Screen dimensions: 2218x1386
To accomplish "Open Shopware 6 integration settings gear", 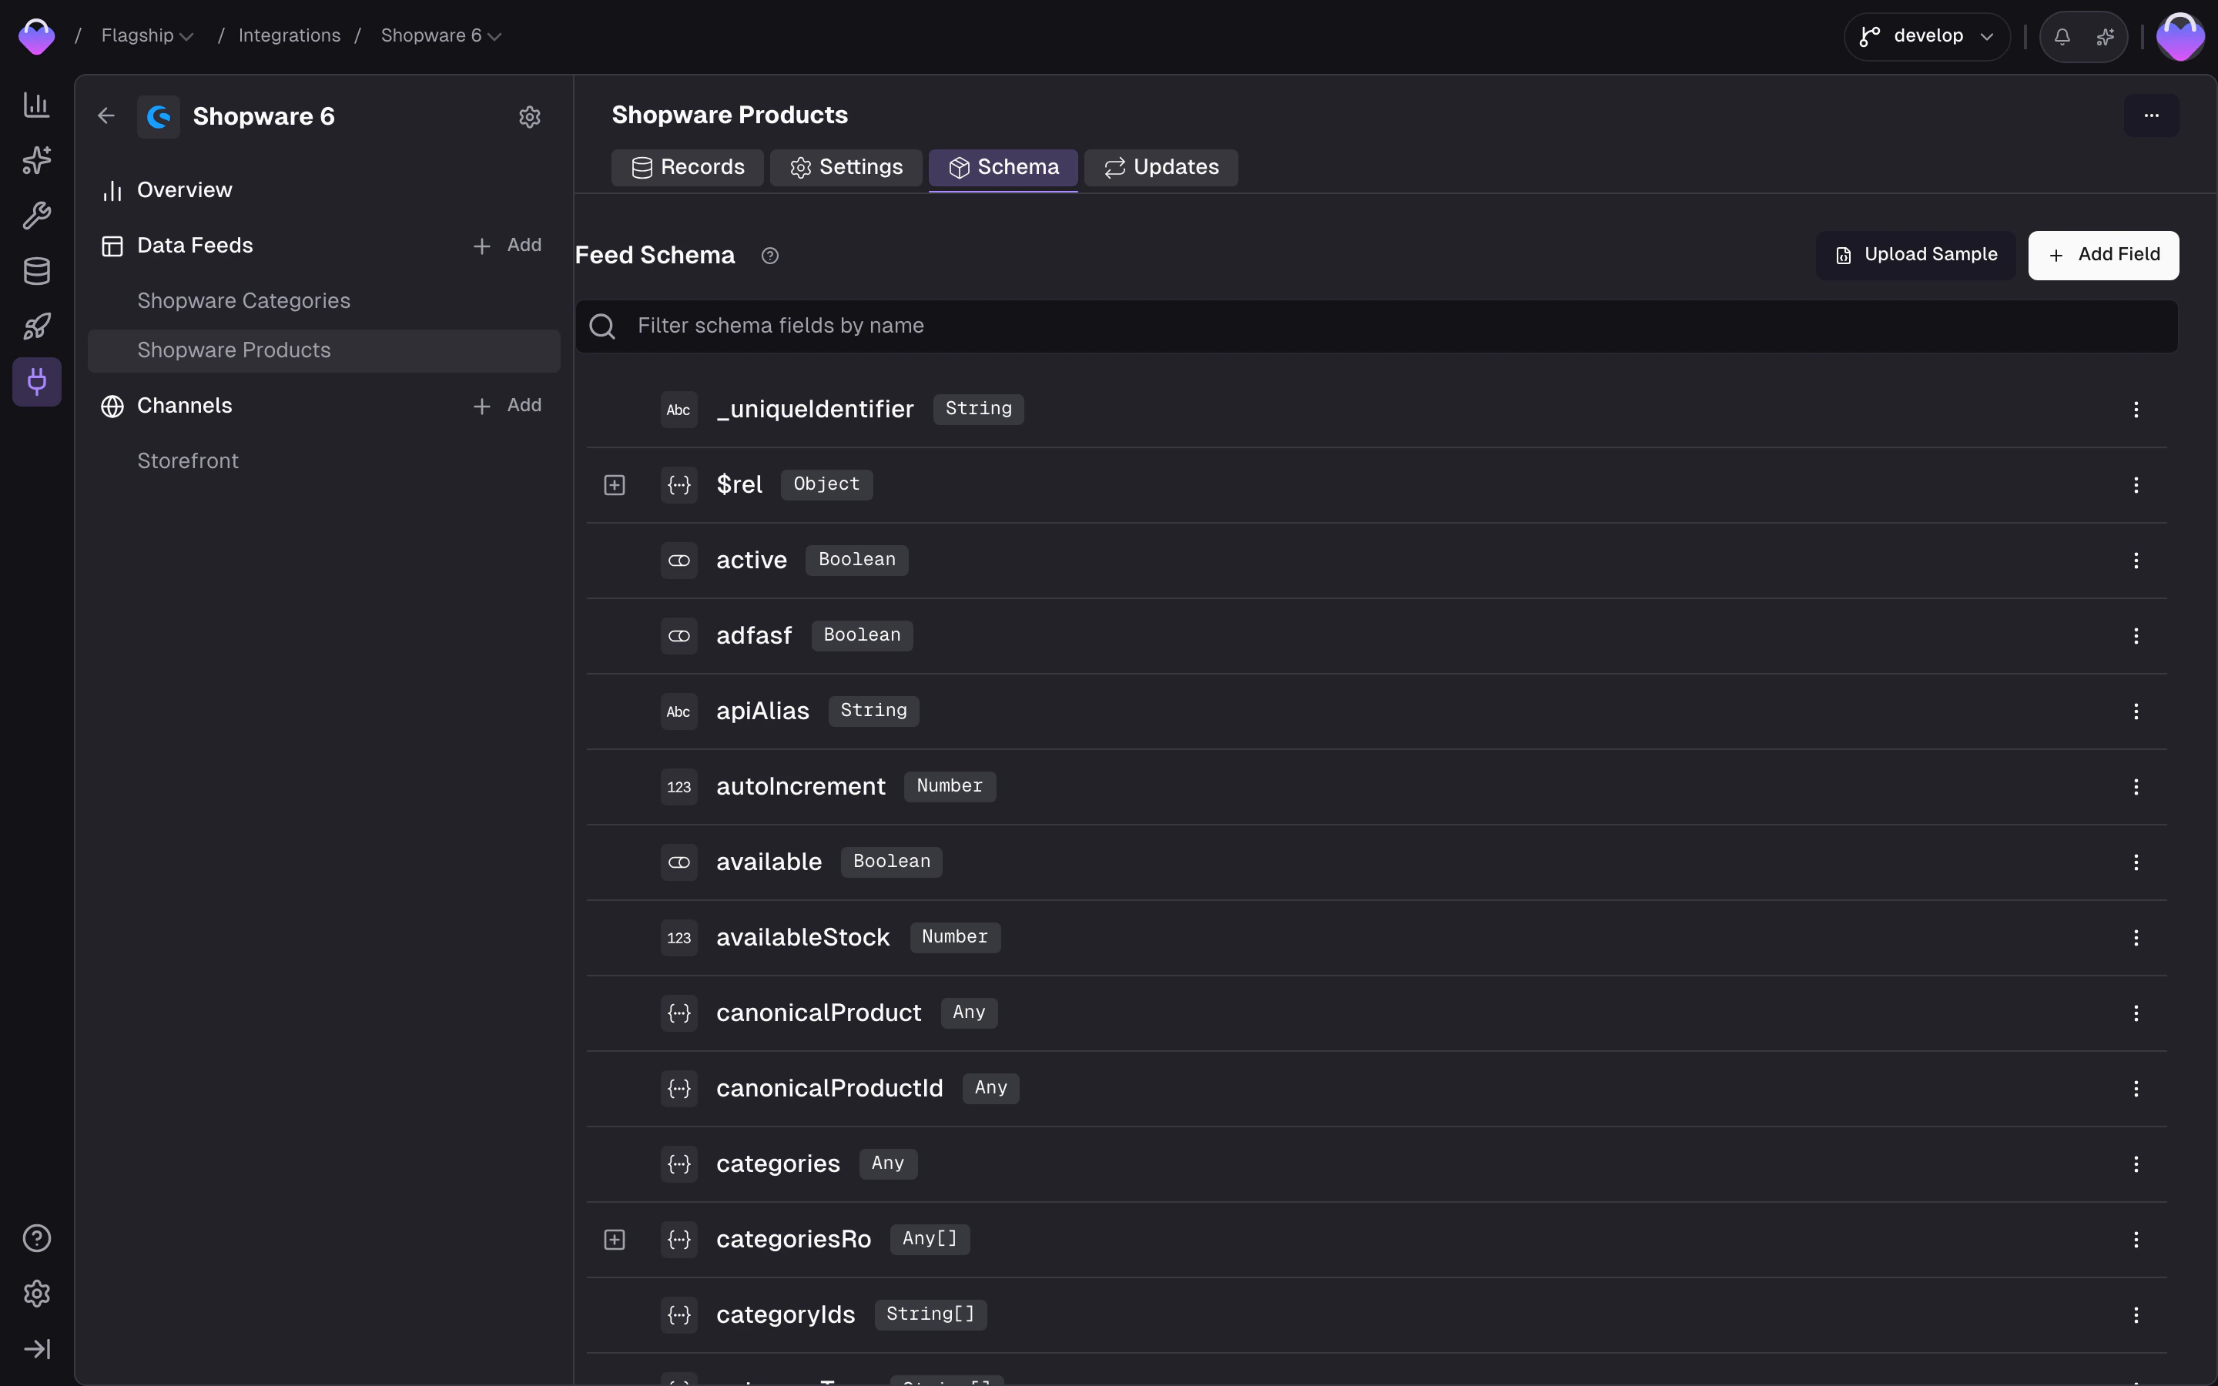I will (530, 116).
